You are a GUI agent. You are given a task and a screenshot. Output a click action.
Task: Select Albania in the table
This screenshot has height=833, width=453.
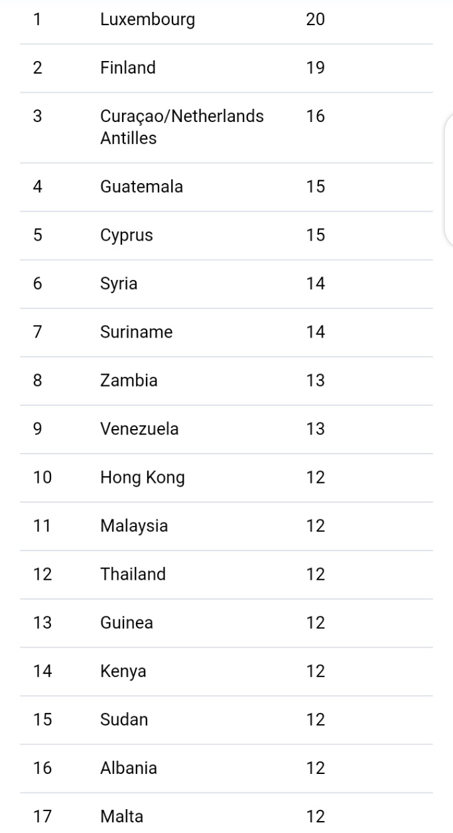click(129, 768)
